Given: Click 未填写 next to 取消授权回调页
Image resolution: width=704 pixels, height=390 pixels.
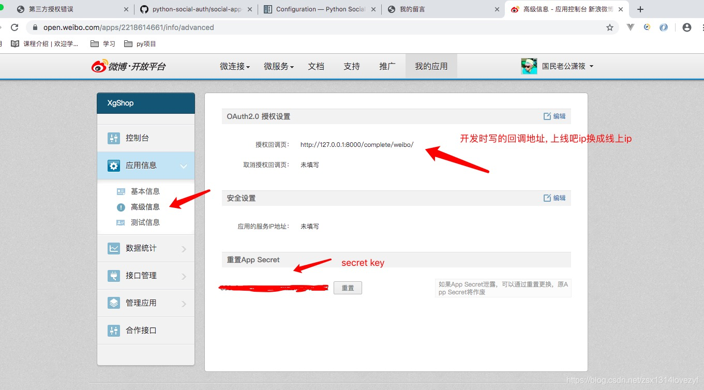Looking at the screenshot, I should click(x=310, y=165).
